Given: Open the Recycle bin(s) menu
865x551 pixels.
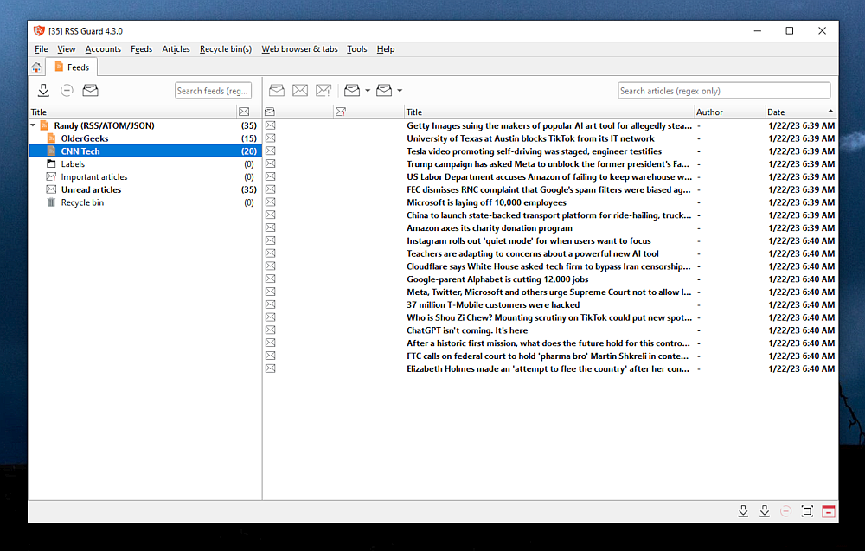Looking at the screenshot, I should (226, 49).
